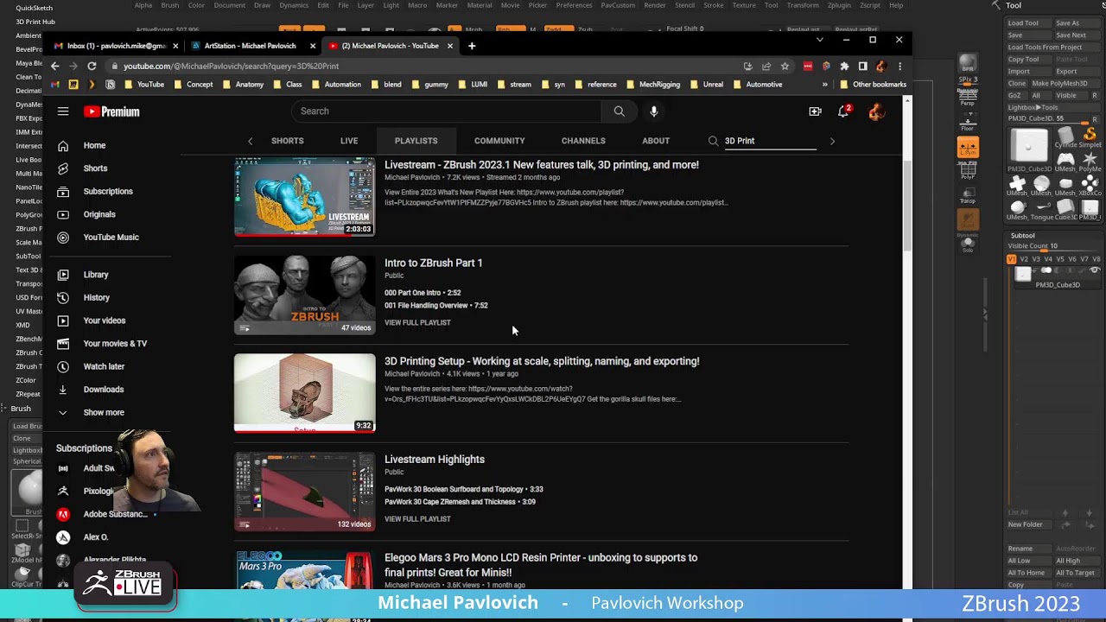Open Chrome extensions puzzle icon
1106x622 pixels.
pos(844,66)
